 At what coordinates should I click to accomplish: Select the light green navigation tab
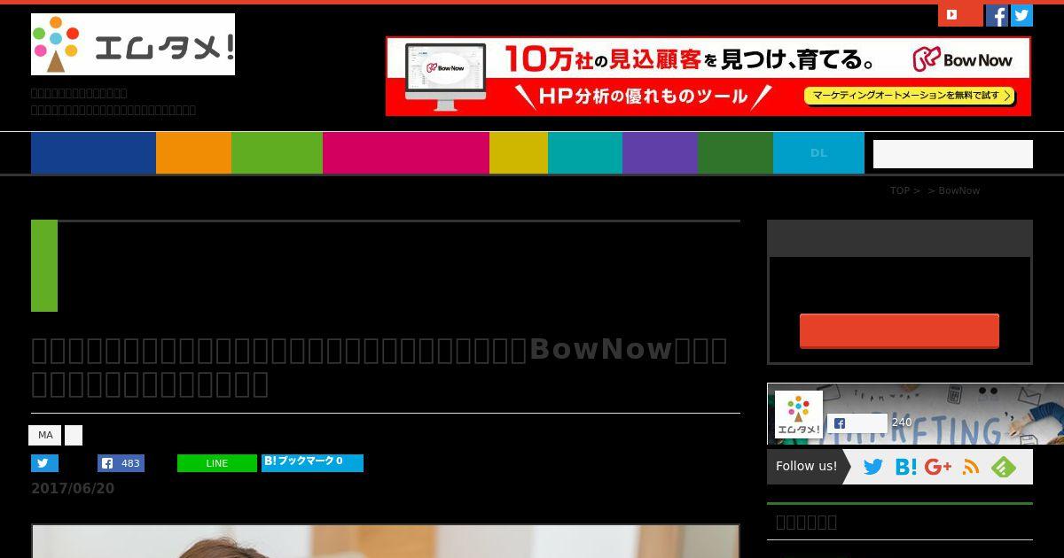277,152
